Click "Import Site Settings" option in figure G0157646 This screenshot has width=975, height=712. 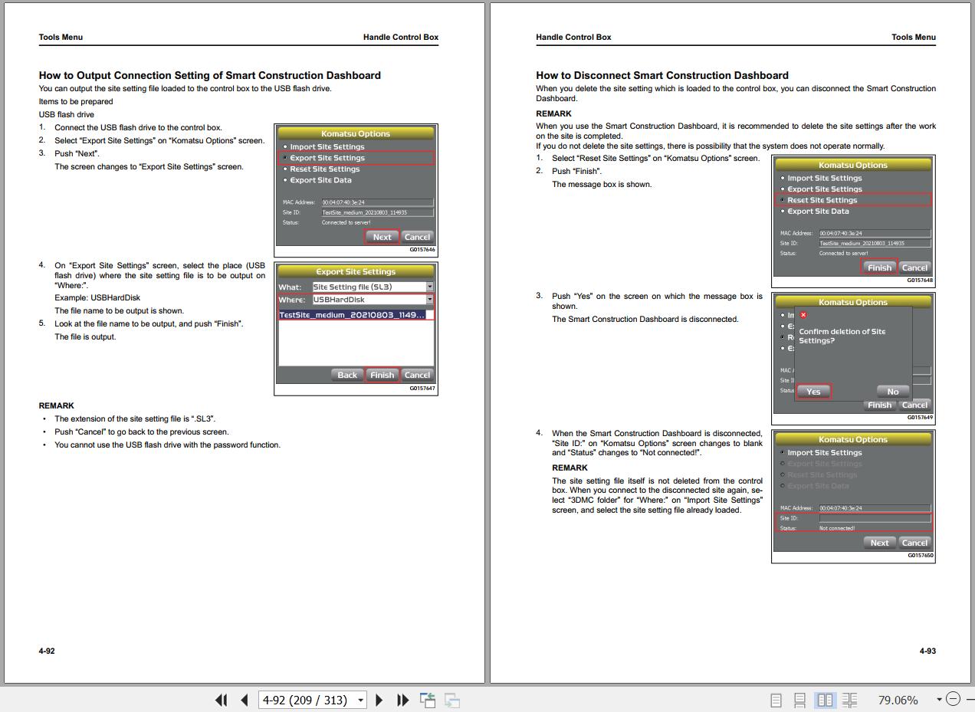tap(327, 146)
